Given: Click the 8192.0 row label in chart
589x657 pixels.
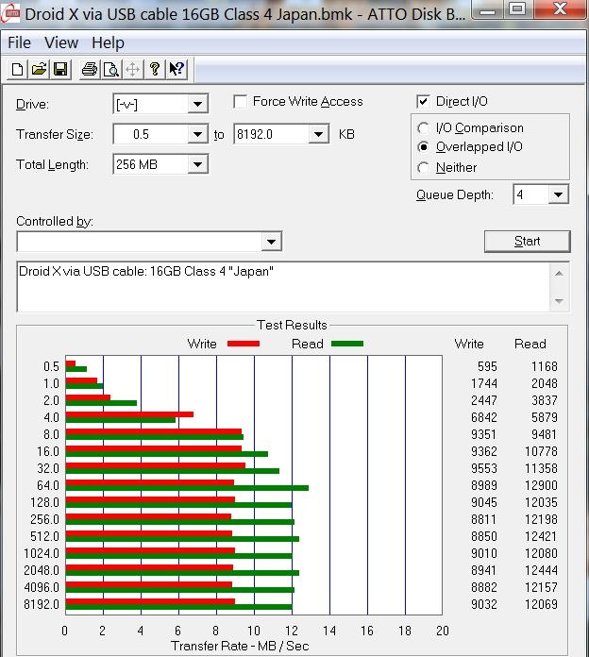Looking at the screenshot, I should (x=42, y=605).
